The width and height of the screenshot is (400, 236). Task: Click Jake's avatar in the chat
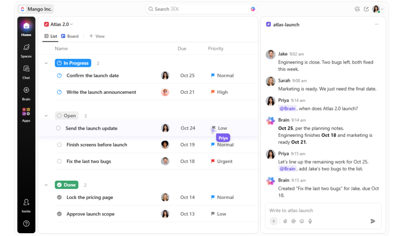coord(271,54)
